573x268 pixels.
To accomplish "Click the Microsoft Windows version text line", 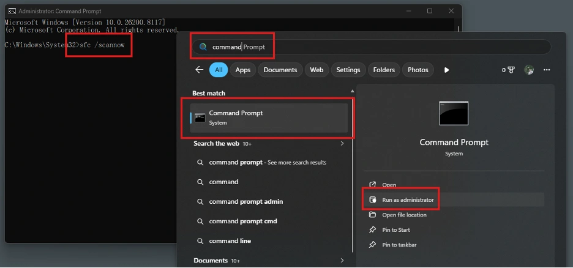I will (x=84, y=22).
